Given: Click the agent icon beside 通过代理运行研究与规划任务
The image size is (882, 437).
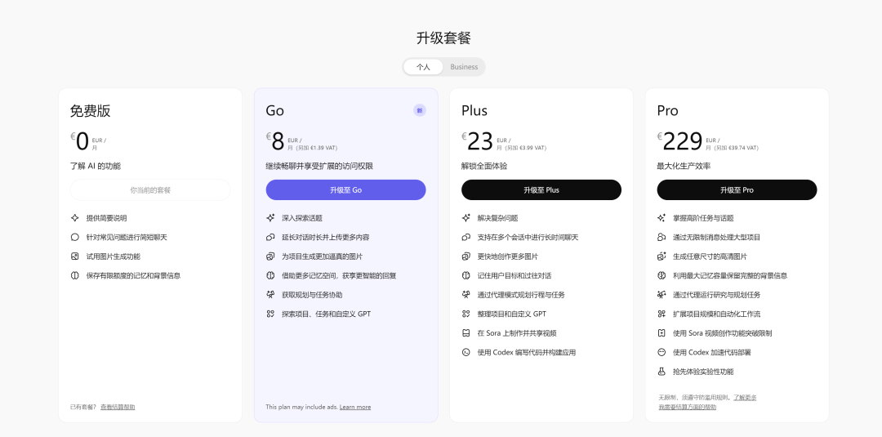Looking at the screenshot, I should [x=661, y=295].
